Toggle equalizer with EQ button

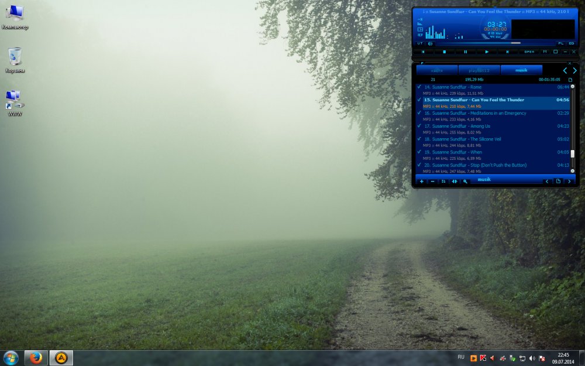coord(572,43)
